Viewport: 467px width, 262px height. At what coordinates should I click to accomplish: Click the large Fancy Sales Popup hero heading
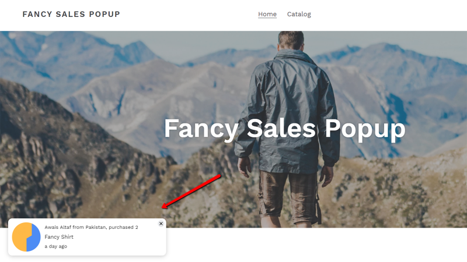coord(284,128)
